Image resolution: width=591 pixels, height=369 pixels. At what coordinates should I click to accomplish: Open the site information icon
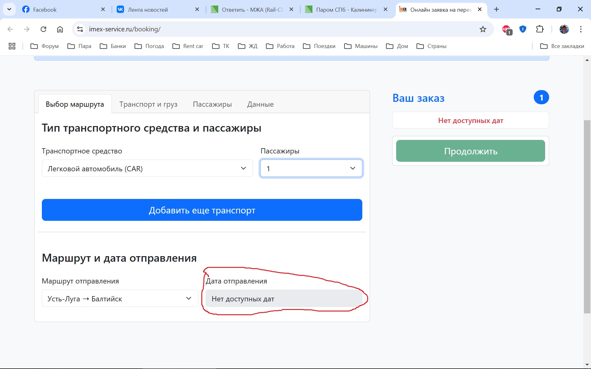click(x=80, y=29)
